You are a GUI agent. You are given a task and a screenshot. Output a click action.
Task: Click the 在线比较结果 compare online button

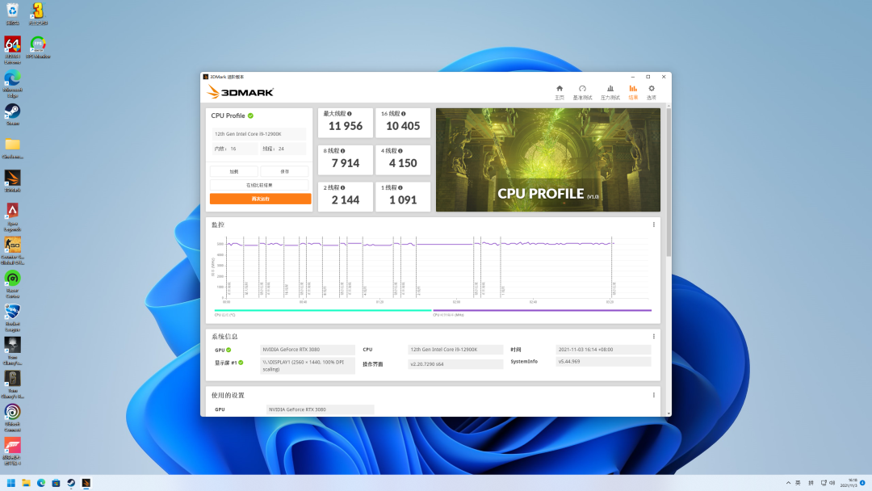[259, 185]
